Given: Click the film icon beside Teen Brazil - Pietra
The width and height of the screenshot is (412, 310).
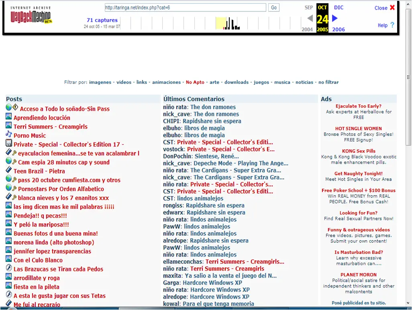Looking at the screenshot, I should (x=9, y=169).
